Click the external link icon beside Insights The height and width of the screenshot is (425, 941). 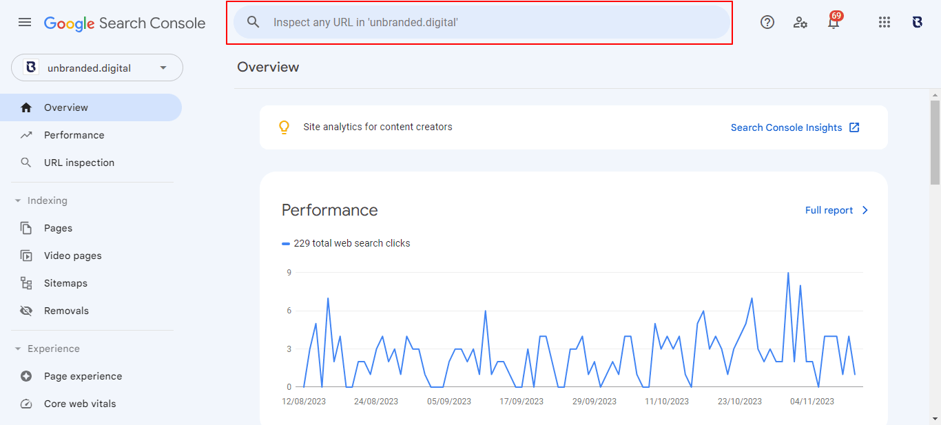coord(854,127)
